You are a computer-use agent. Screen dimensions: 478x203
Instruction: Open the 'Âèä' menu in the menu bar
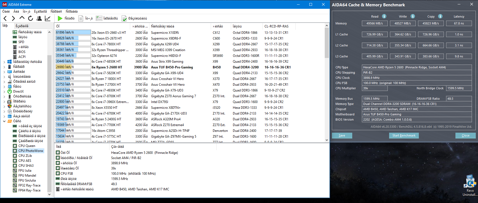tap(16, 12)
